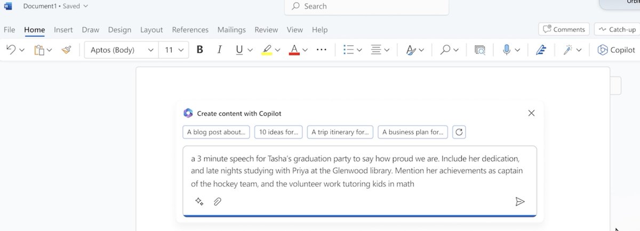
Task: Expand paste options dropdown arrow
Action: pos(50,50)
